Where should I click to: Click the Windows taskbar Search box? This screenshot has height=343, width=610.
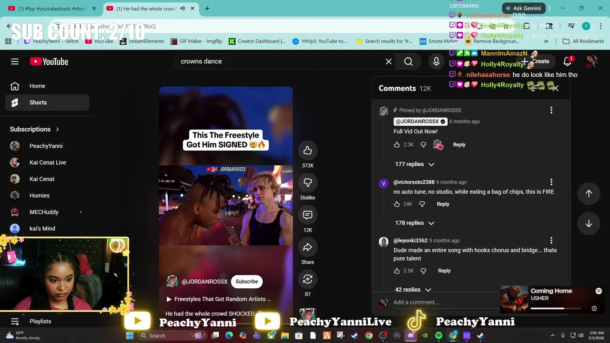click(173, 335)
